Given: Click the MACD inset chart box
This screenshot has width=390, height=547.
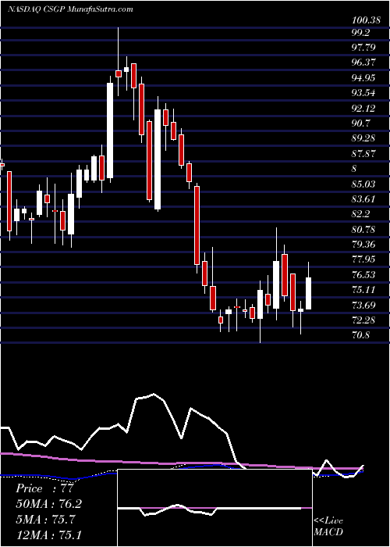Looking at the screenshot, I should pos(214,508).
